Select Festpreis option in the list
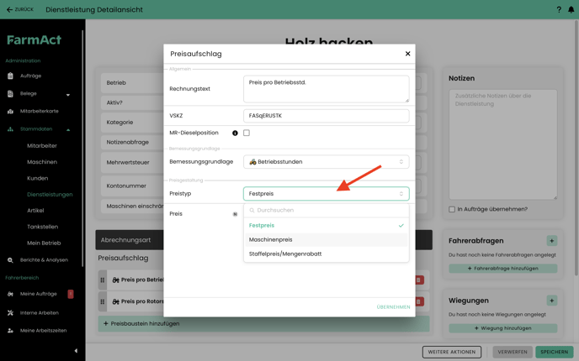Screen dimensions: 579x361 (x=326, y=226)
